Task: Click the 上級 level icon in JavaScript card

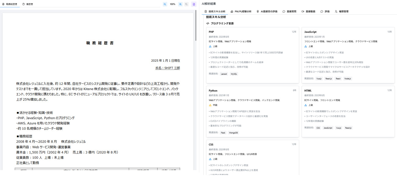Action: pos(306,46)
